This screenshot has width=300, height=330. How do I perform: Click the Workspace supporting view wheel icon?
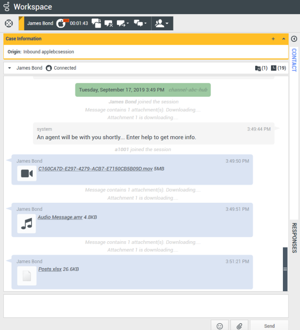tap(9, 23)
